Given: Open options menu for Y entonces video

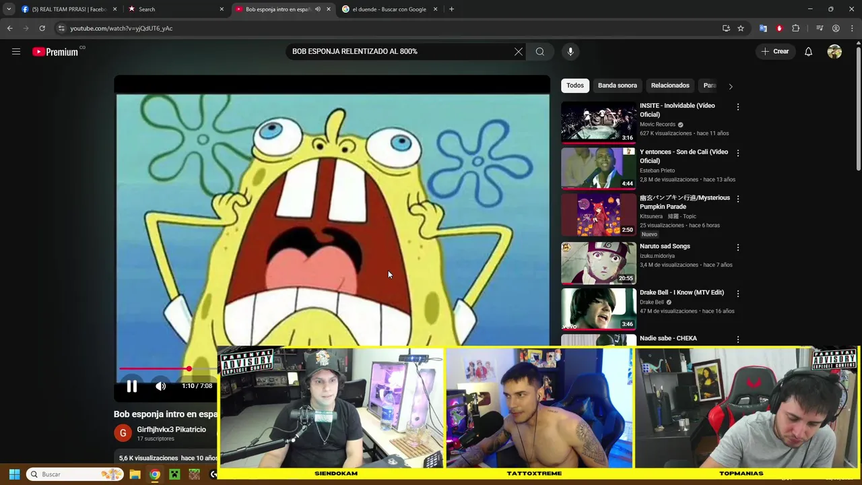Looking at the screenshot, I should [x=738, y=153].
